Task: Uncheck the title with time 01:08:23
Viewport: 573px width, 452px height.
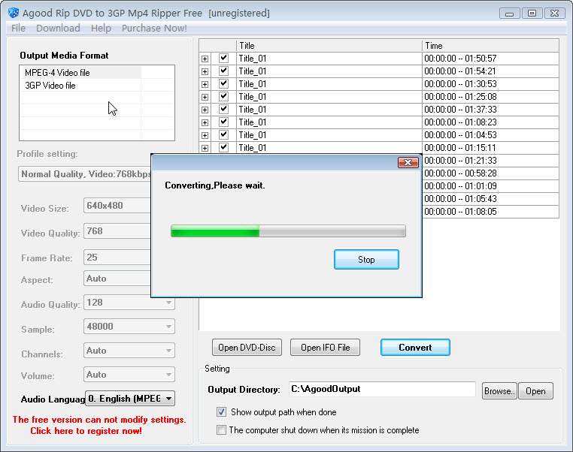Action: point(223,122)
